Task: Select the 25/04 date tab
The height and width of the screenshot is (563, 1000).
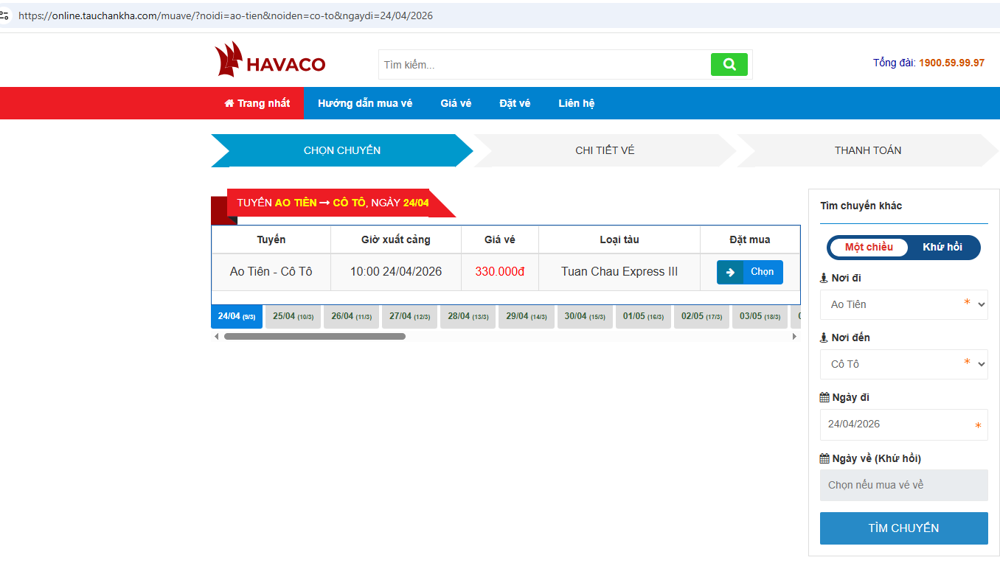Action: point(293,317)
